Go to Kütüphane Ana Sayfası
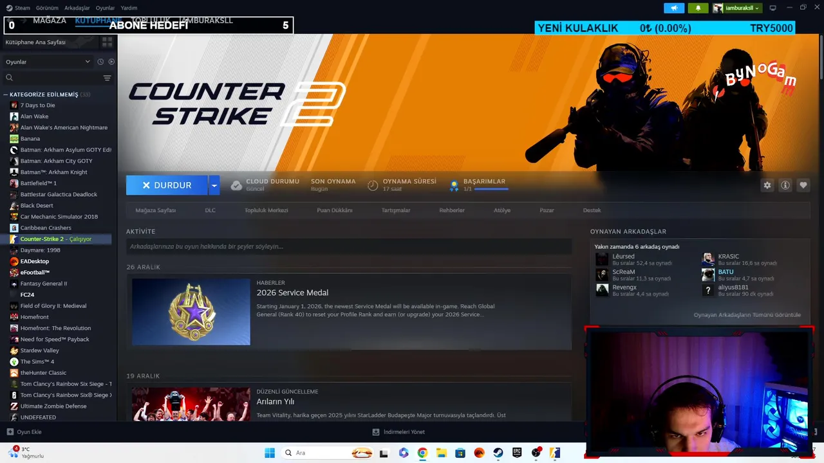This screenshot has height=463, width=824. click(35, 42)
